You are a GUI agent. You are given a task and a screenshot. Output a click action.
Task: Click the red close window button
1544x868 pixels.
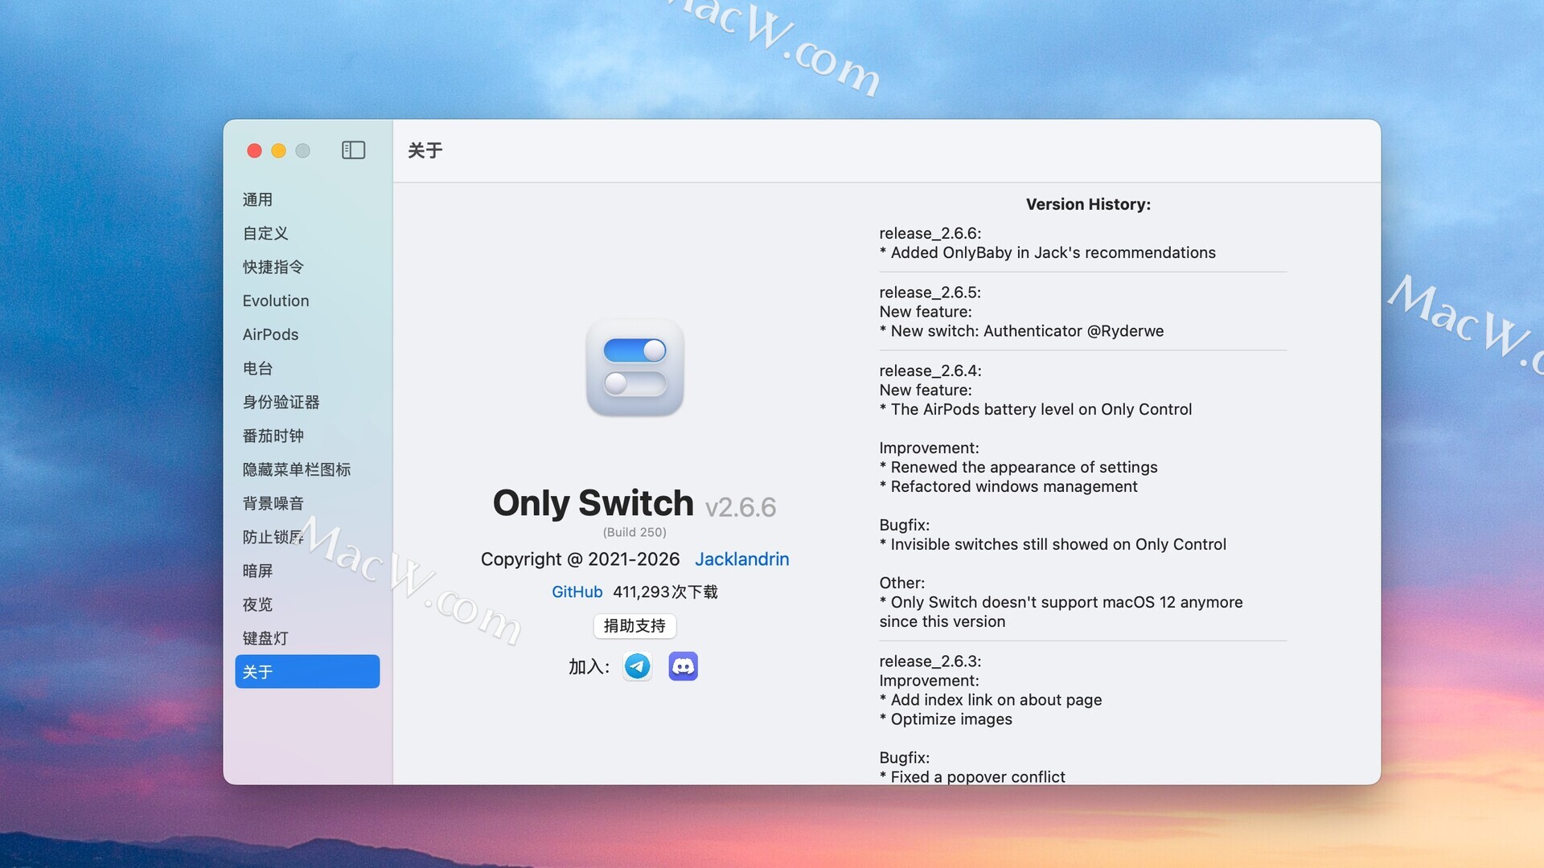(x=254, y=150)
